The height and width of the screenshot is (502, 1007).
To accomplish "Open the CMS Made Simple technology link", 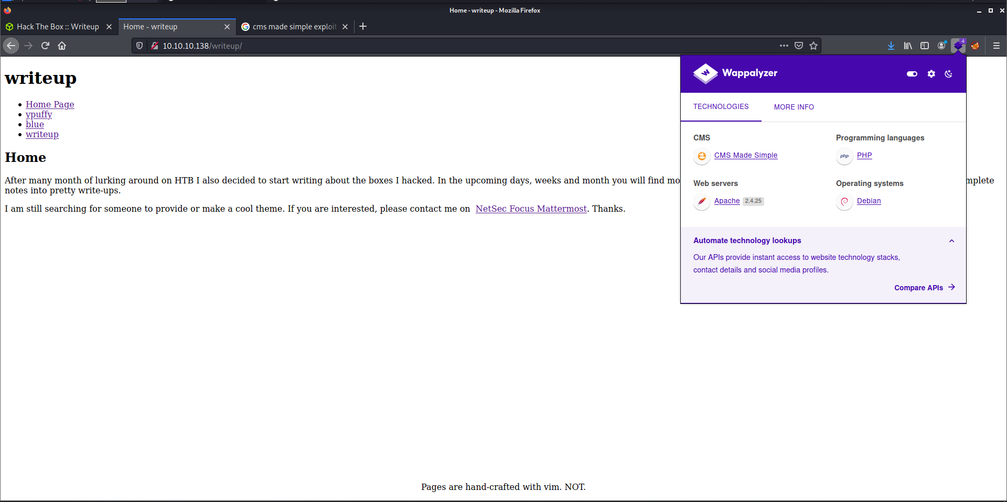I will tap(746, 155).
